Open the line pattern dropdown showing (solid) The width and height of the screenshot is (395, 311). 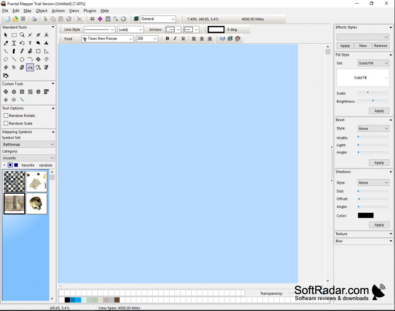(x=130, y=30)
